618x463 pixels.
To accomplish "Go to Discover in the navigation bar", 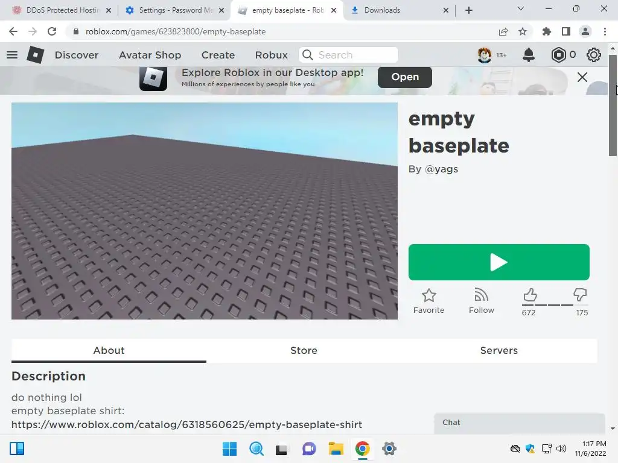I will pyautogui.click(x=77, y=55).
